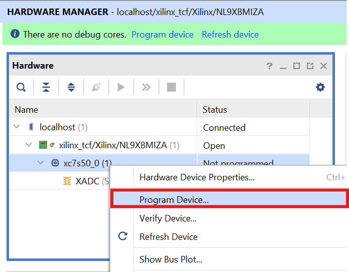Select the XADC tree item
This screenshot has height=272, width=349.
(x=87, y=181)
